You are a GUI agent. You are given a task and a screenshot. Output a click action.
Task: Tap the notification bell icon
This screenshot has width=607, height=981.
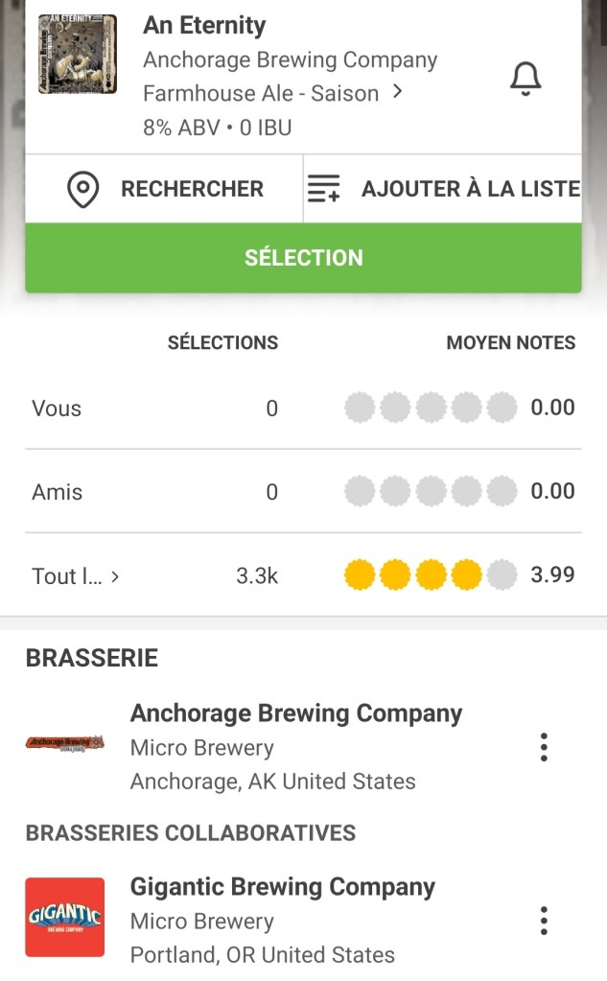tap(525, 80)
